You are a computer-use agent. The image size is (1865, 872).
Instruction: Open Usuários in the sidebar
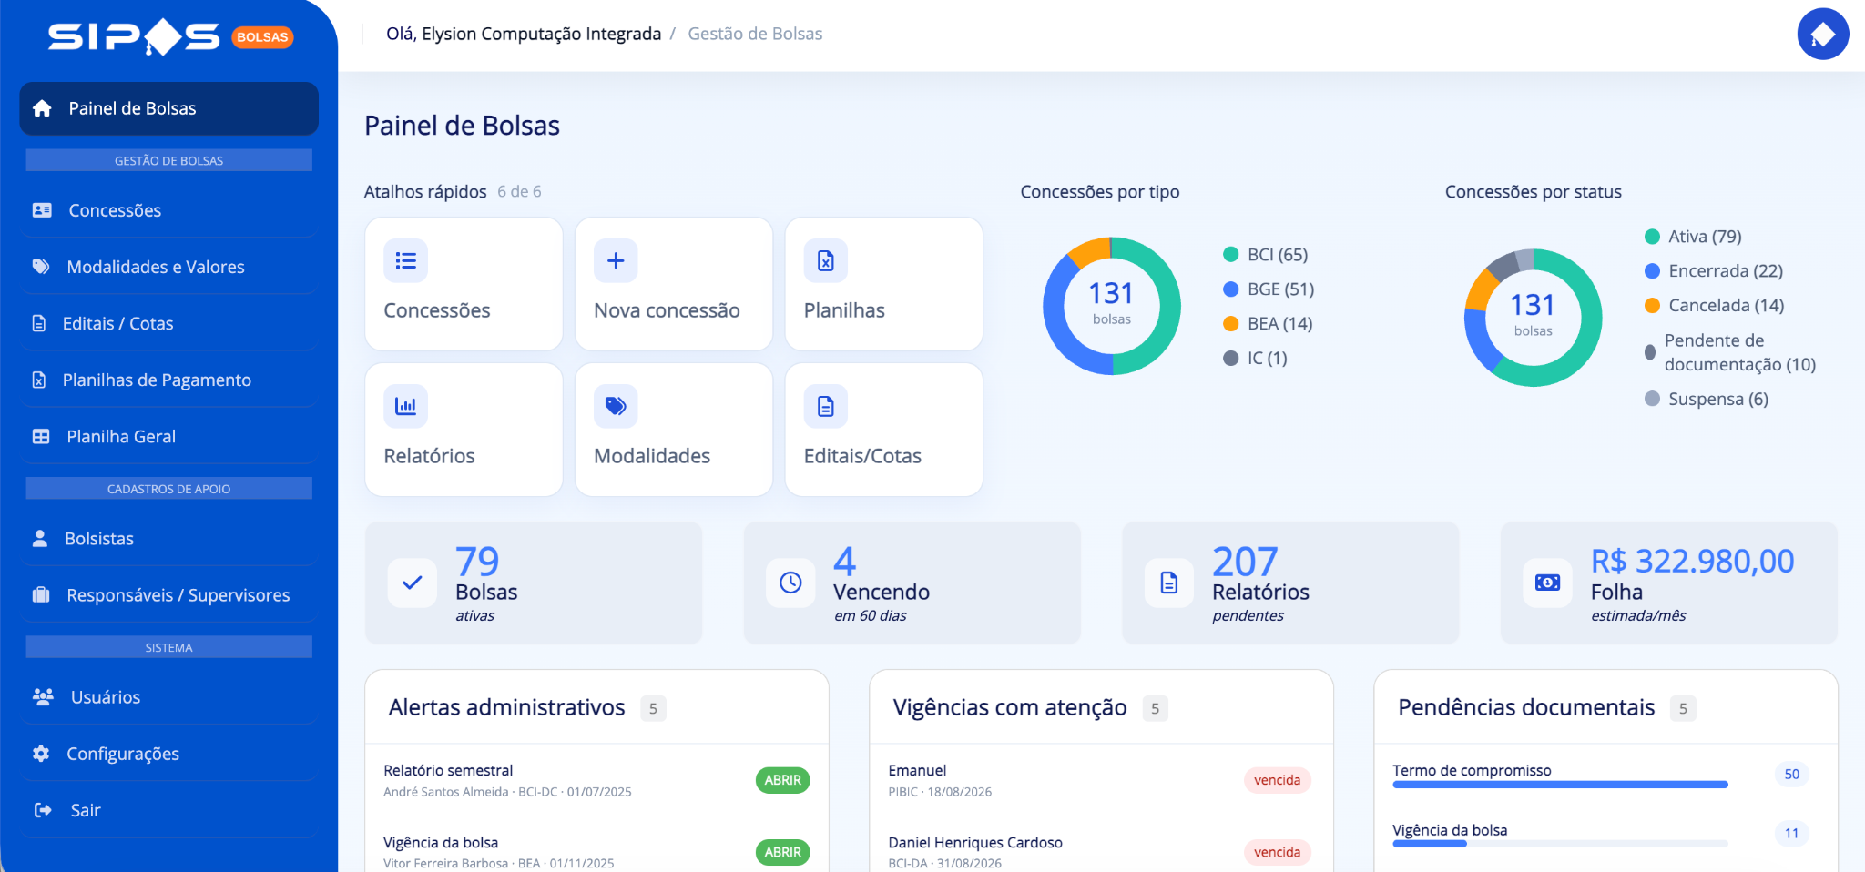tap(169, 697)
